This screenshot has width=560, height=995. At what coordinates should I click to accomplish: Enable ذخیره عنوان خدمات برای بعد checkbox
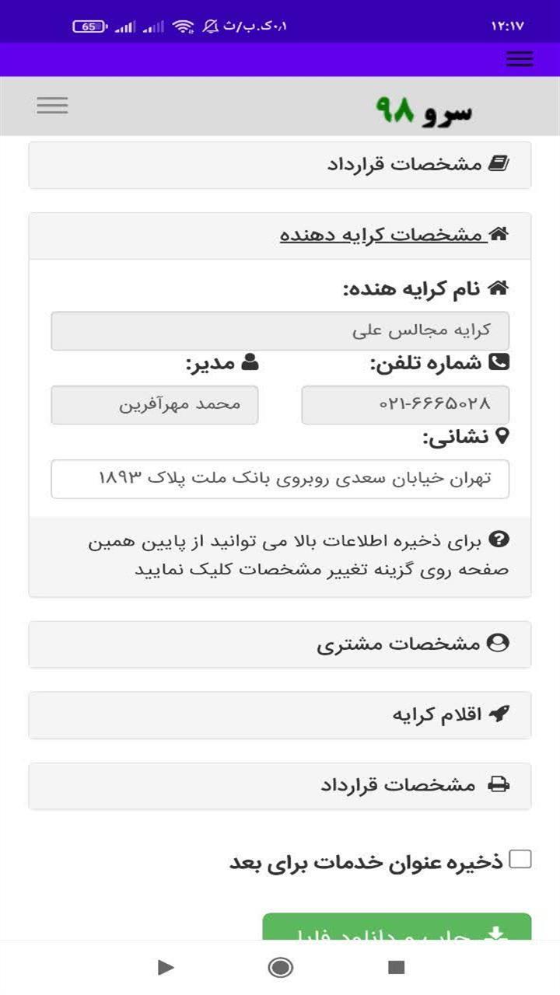click(520, 859)
